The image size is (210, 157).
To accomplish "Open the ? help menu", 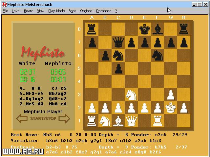I will (x=116, y=11).
